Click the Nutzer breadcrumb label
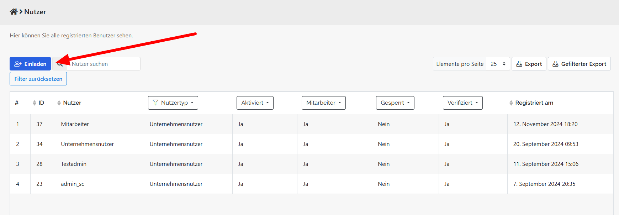Viewport: 619px width, 215px height. pyautogui.click(x=35, y=12)
